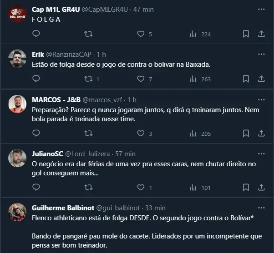View analytics showing 263 views on Erik's tweet

tap(200, 79)
